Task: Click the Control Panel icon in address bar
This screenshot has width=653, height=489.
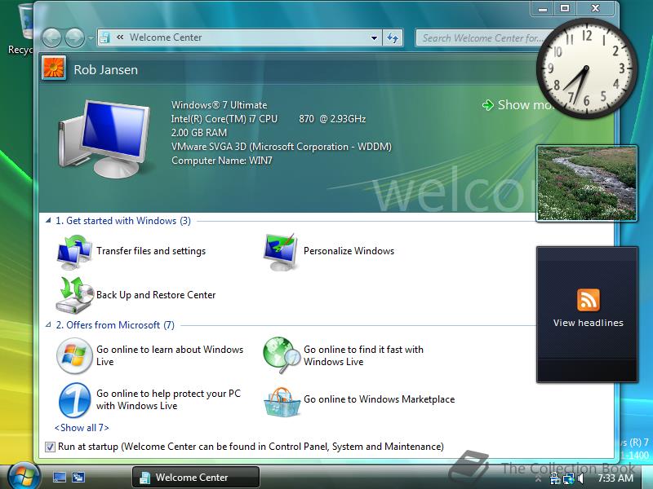Action: (104, 37)
